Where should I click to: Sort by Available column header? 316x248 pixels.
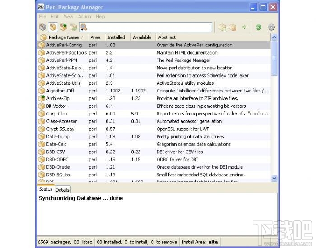tap(143, 37)
